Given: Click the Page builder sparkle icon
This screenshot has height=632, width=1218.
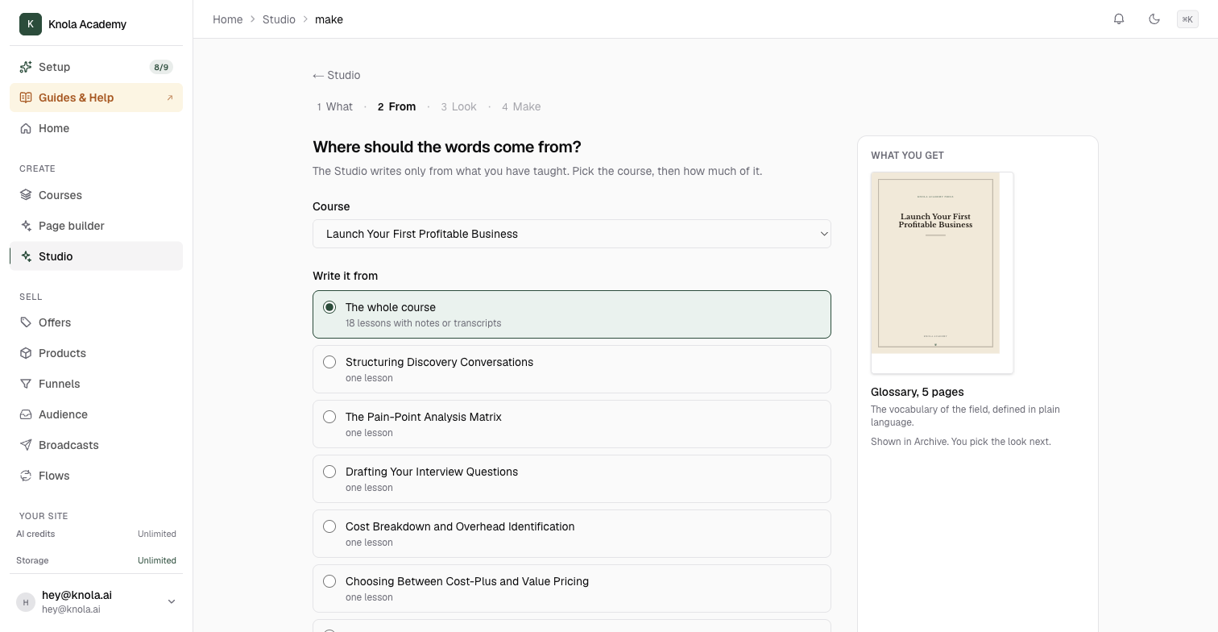Looking at the screenshot, I should coord(26,226).
